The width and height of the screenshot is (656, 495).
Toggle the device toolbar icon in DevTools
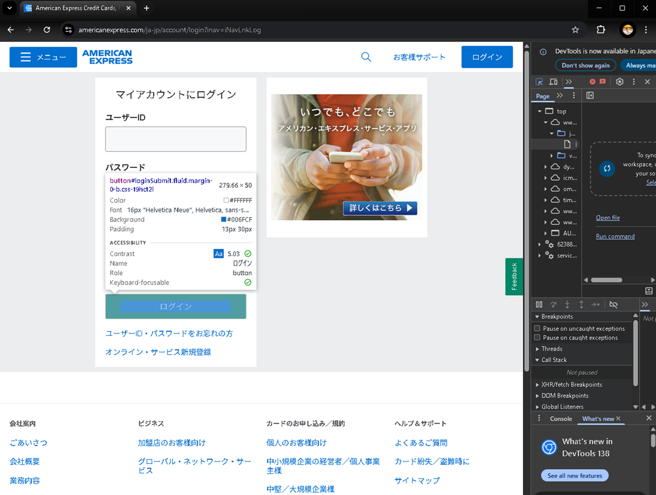pyautogui.click(x=553, y=82)
